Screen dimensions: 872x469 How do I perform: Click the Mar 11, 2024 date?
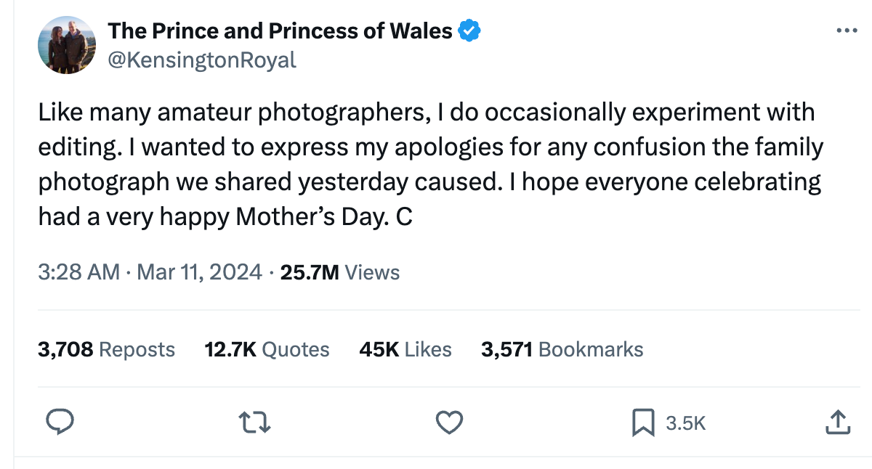[x=199, y=272]
